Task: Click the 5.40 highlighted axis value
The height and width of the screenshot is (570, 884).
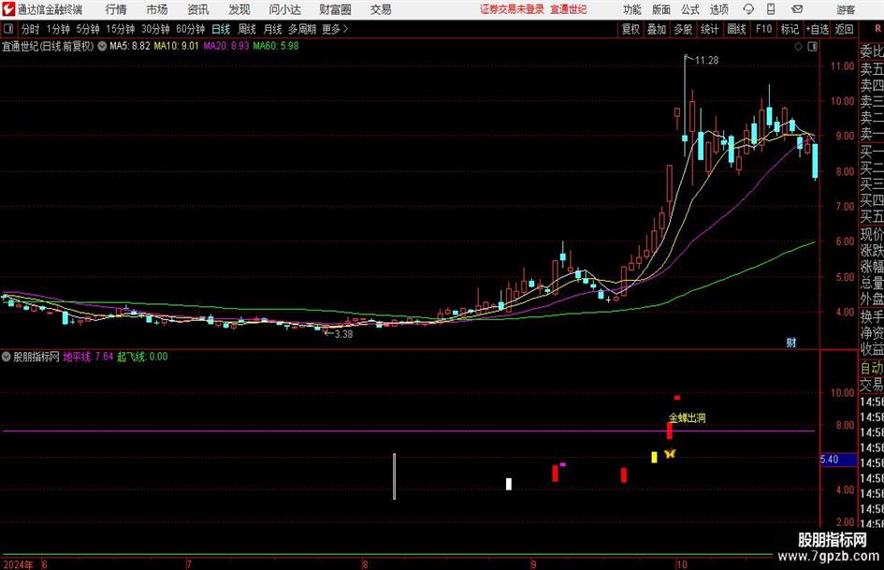Action: click(x=838, y=460)
